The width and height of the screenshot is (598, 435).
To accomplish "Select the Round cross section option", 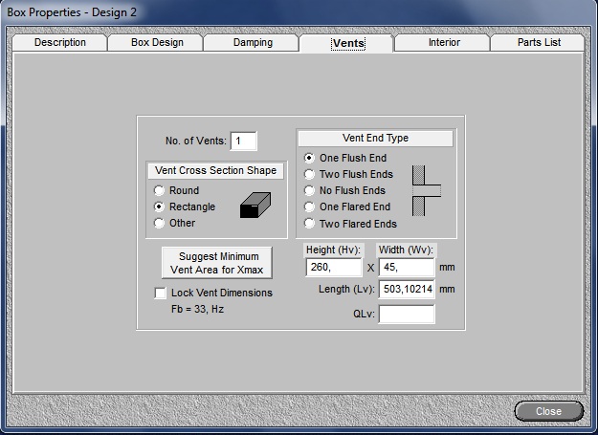I will pos(160,190).
